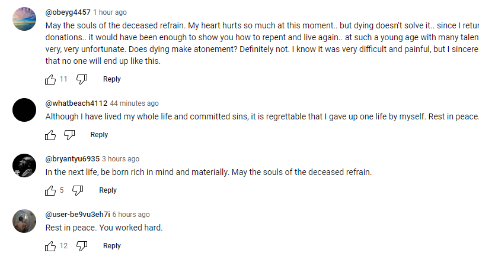Dislike the comment by @user-be9vu3eh7i
Image resolution: width=479 pixels, height=253 pixels.
(82, 246)
